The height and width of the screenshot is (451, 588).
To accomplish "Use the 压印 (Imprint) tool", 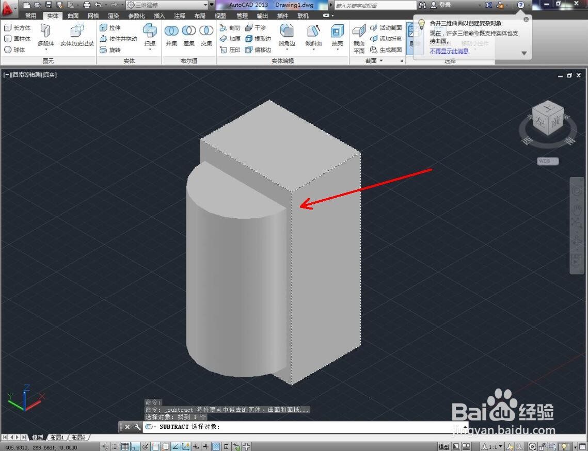I will point(230,50).
